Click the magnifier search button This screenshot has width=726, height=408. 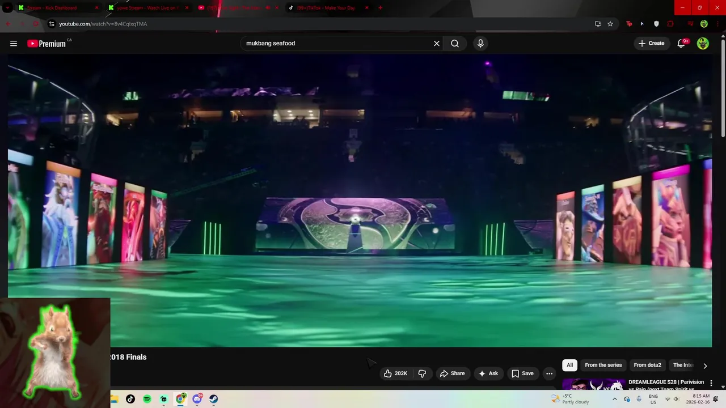pyautogui.click(x=455, y=43)
